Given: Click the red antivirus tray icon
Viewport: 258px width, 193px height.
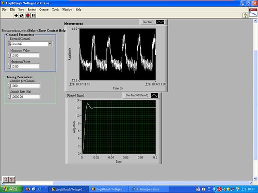Looking at the screenshot, I should pos(219,189).
